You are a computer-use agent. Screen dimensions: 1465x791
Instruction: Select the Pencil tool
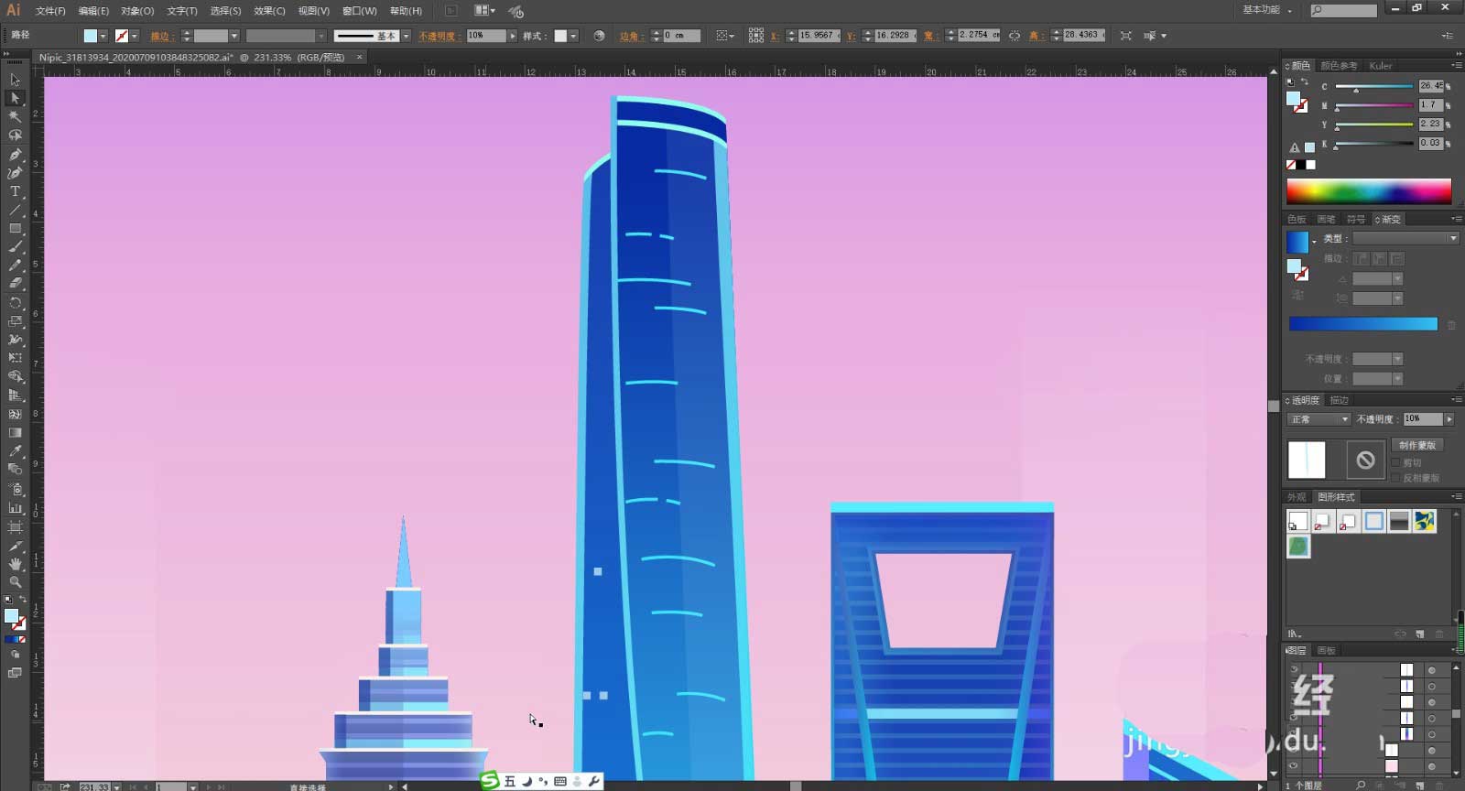[x=15, y=265]
